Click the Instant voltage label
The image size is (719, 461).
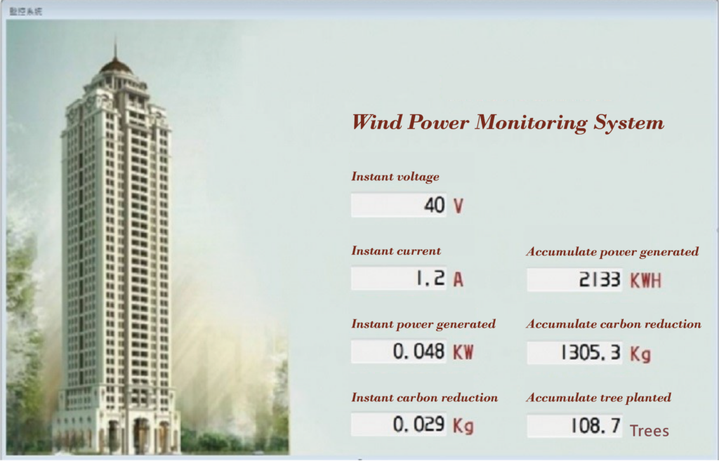pos(395,177)
